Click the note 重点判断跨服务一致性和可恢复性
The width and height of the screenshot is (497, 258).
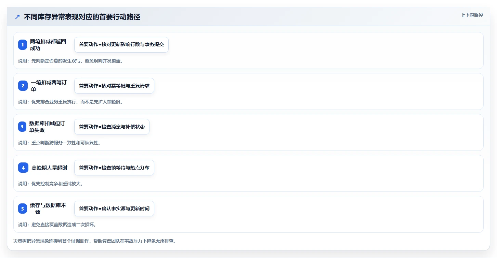coord(59,143)
